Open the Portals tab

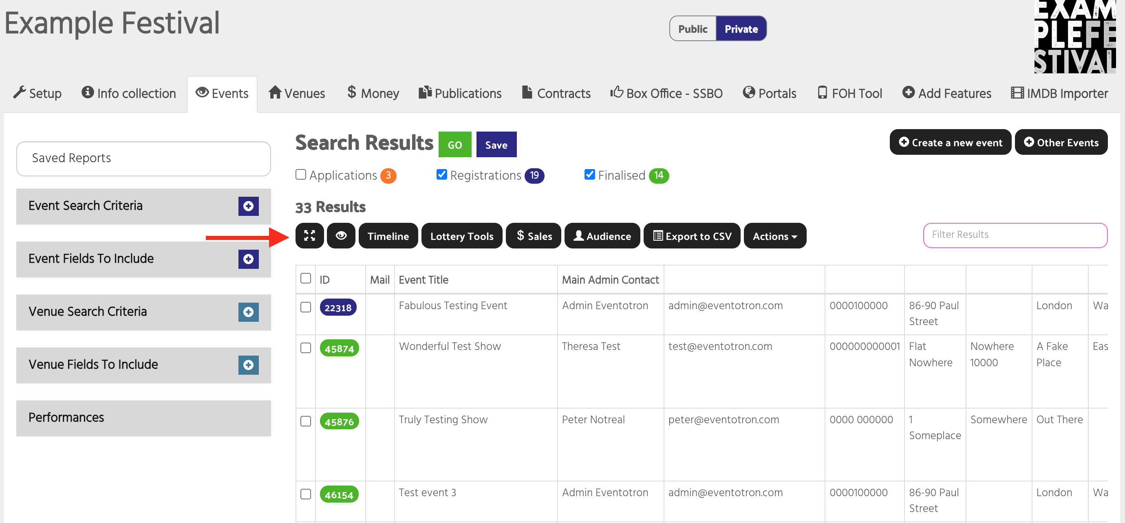(770, 93)
